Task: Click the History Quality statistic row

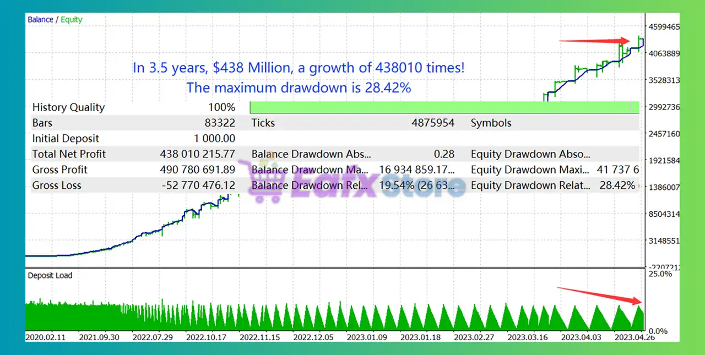Action: click(x=68, y=107)
